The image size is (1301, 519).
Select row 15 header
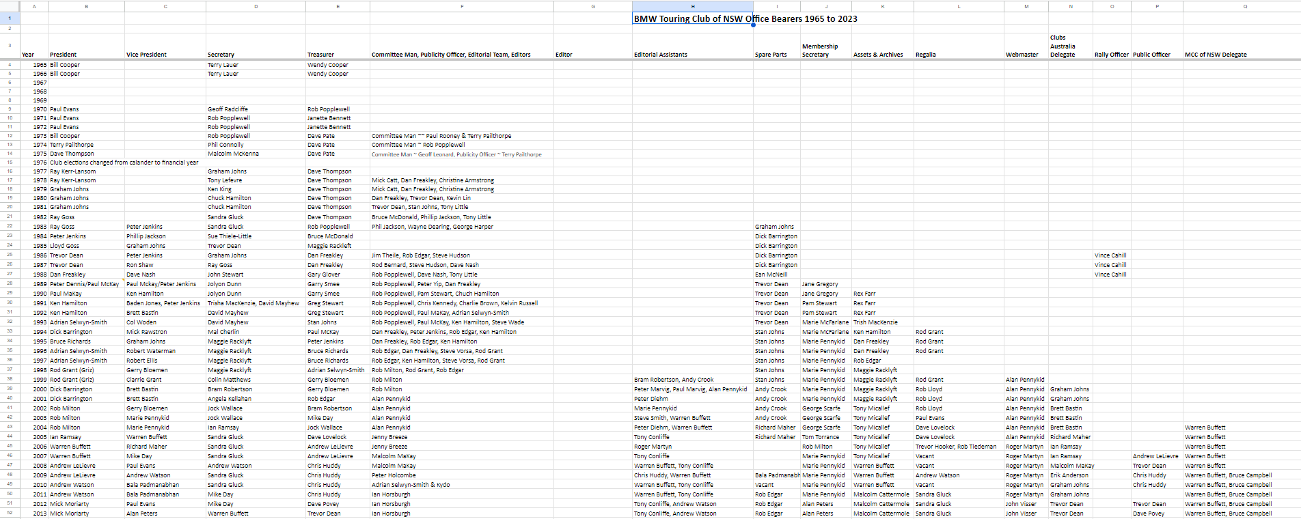tap(10, 163)
